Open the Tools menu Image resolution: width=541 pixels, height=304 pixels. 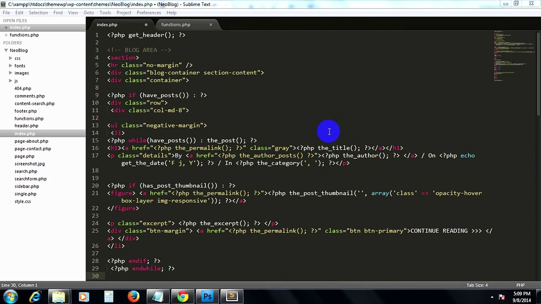coord(105,13)
